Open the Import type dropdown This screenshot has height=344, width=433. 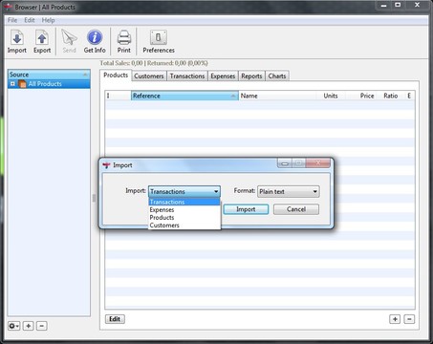click(x=184, y=191)
